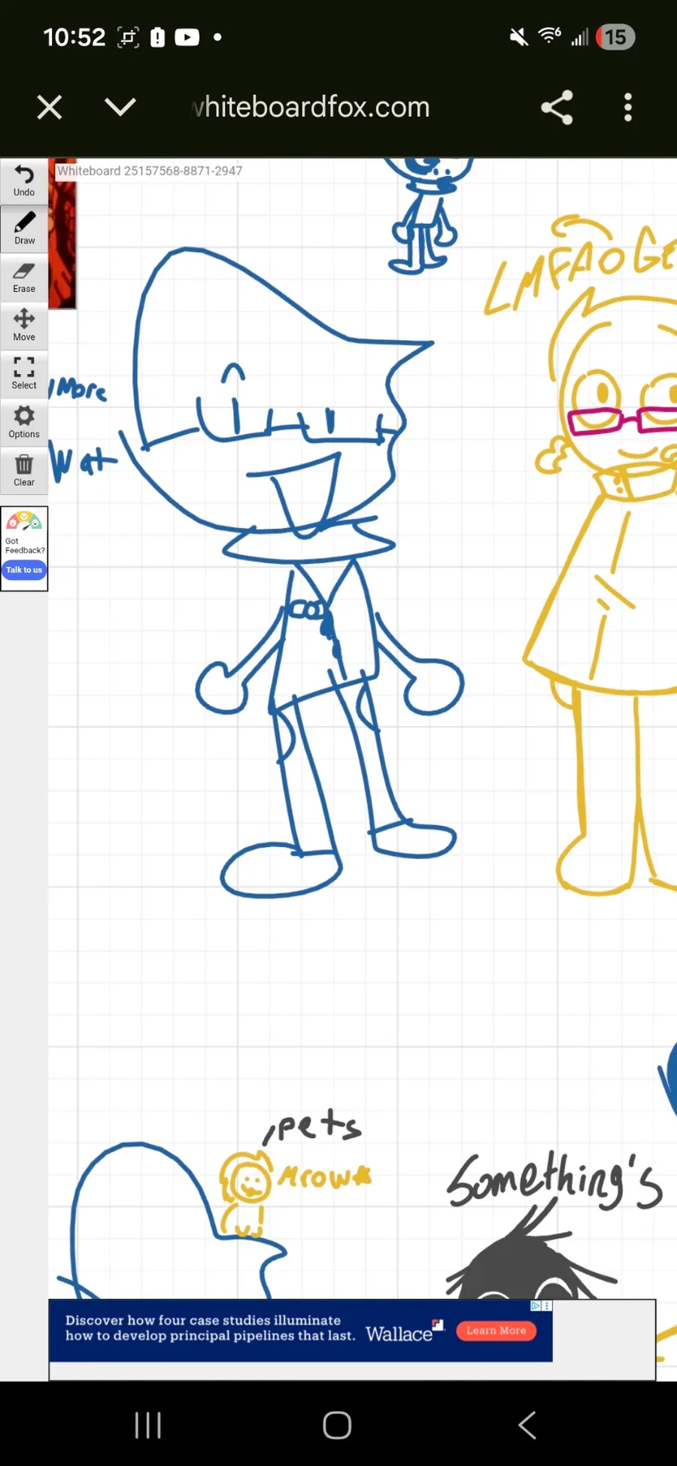Activate the Select tool
The image size is (677, 1466).
[x=24, y=374]
